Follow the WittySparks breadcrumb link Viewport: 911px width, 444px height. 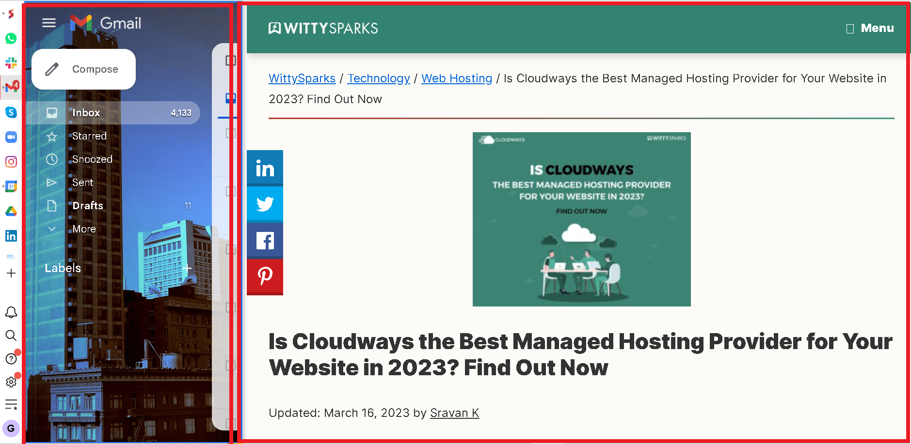click(x=302, y=78)
